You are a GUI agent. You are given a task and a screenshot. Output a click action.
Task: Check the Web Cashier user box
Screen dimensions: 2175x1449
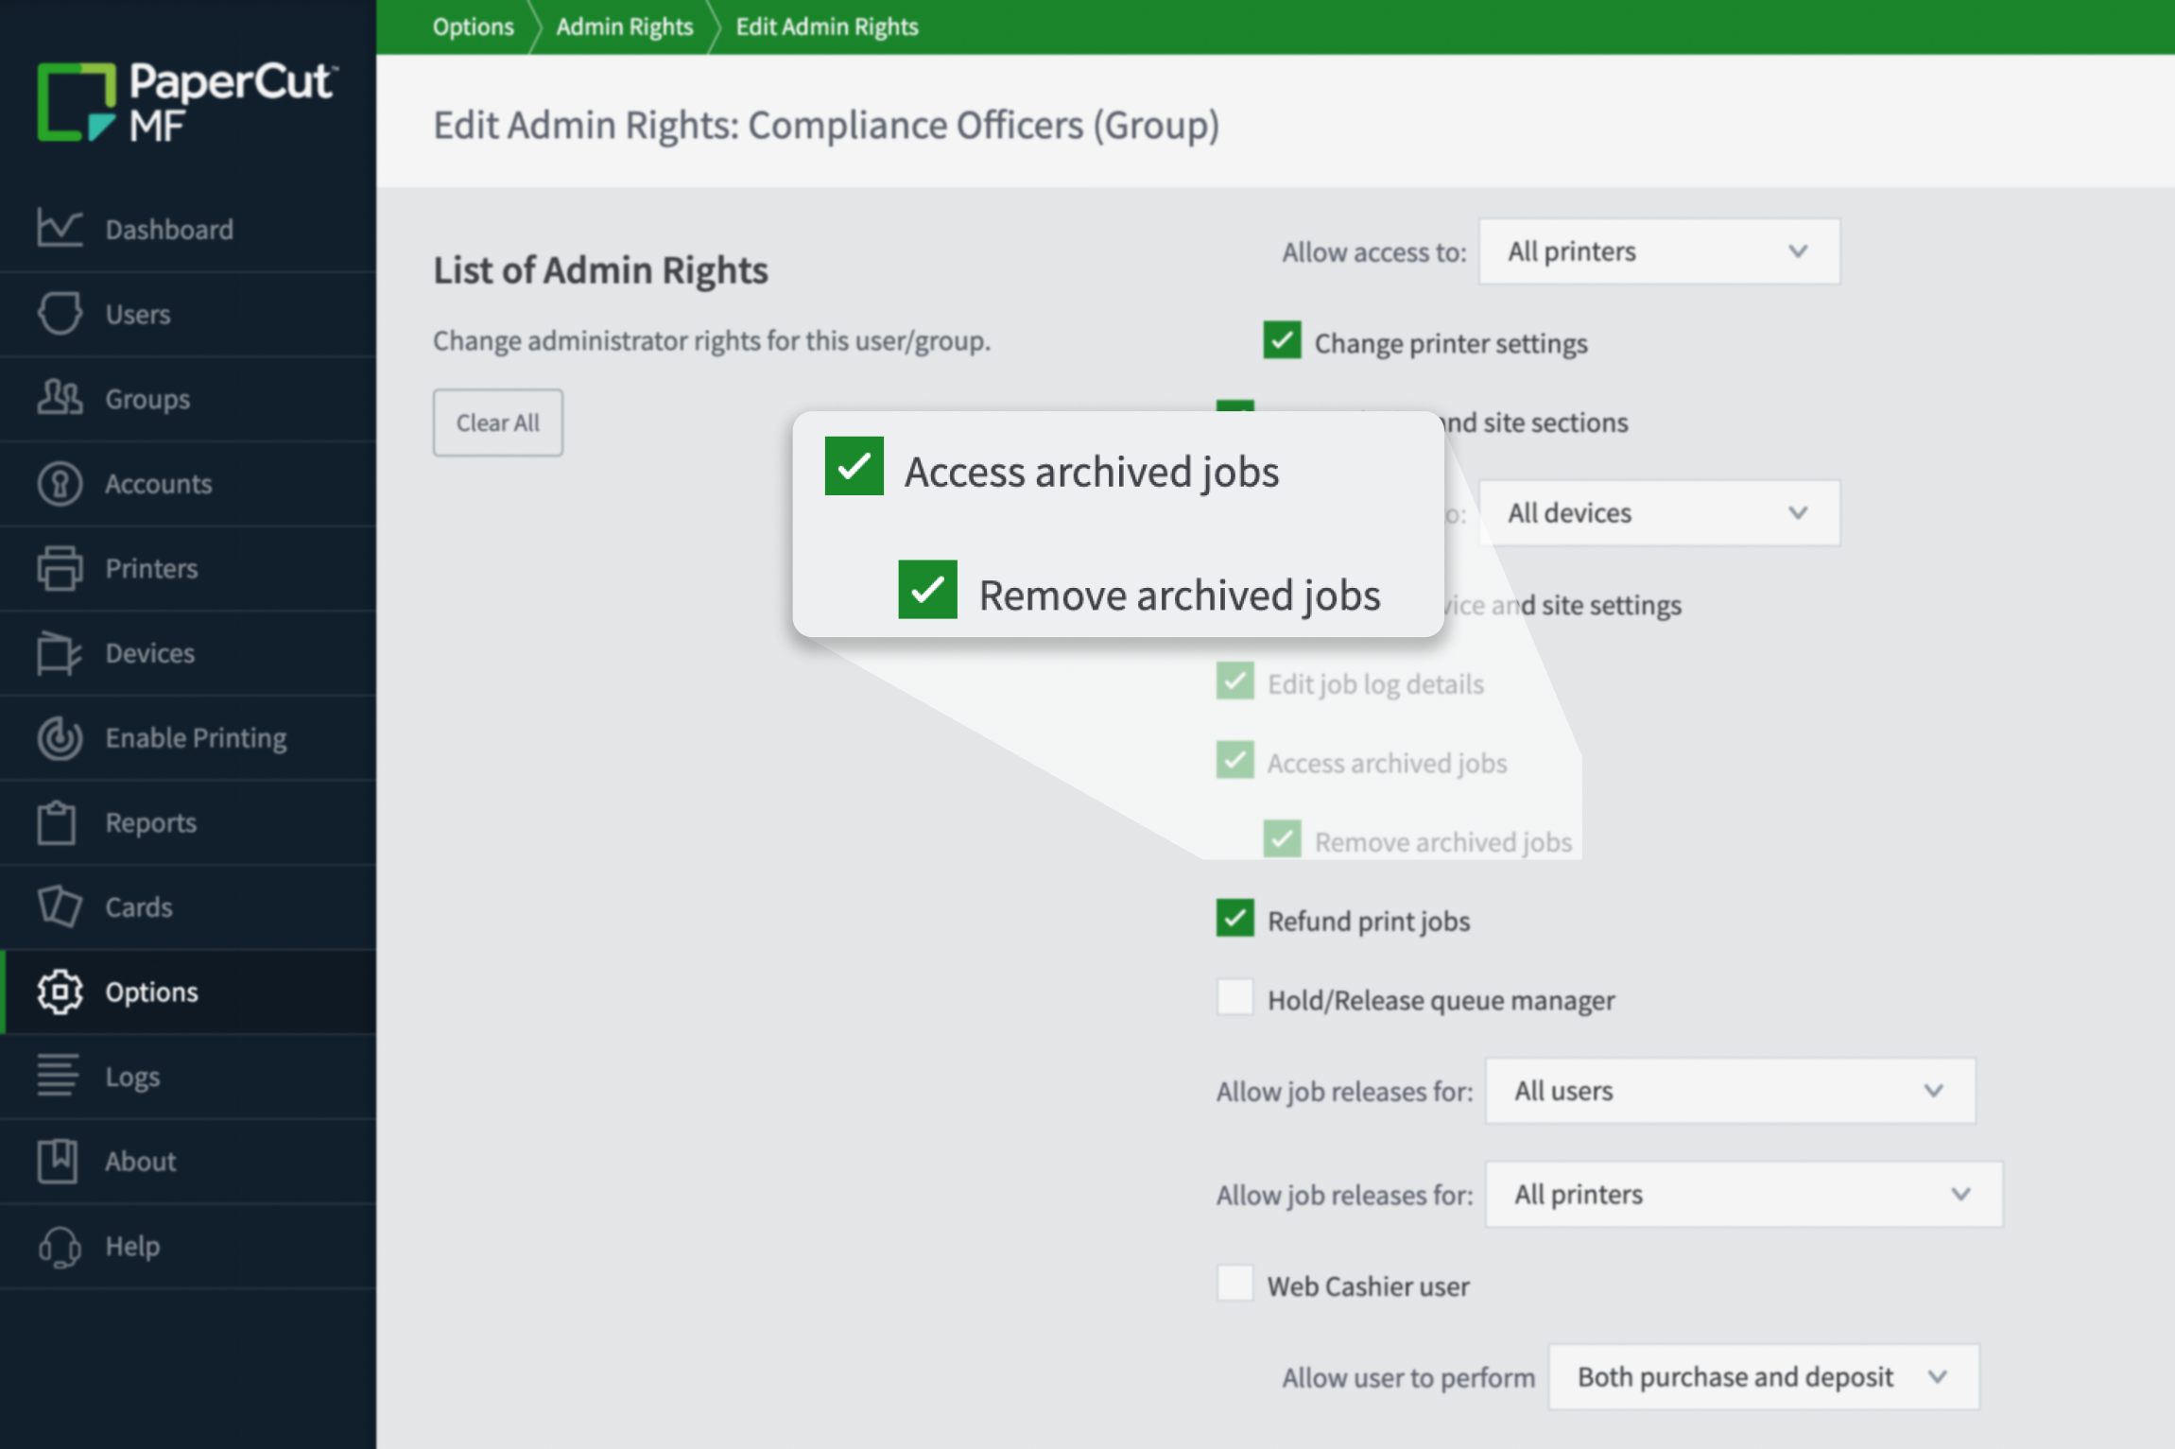point(1234,1285)
